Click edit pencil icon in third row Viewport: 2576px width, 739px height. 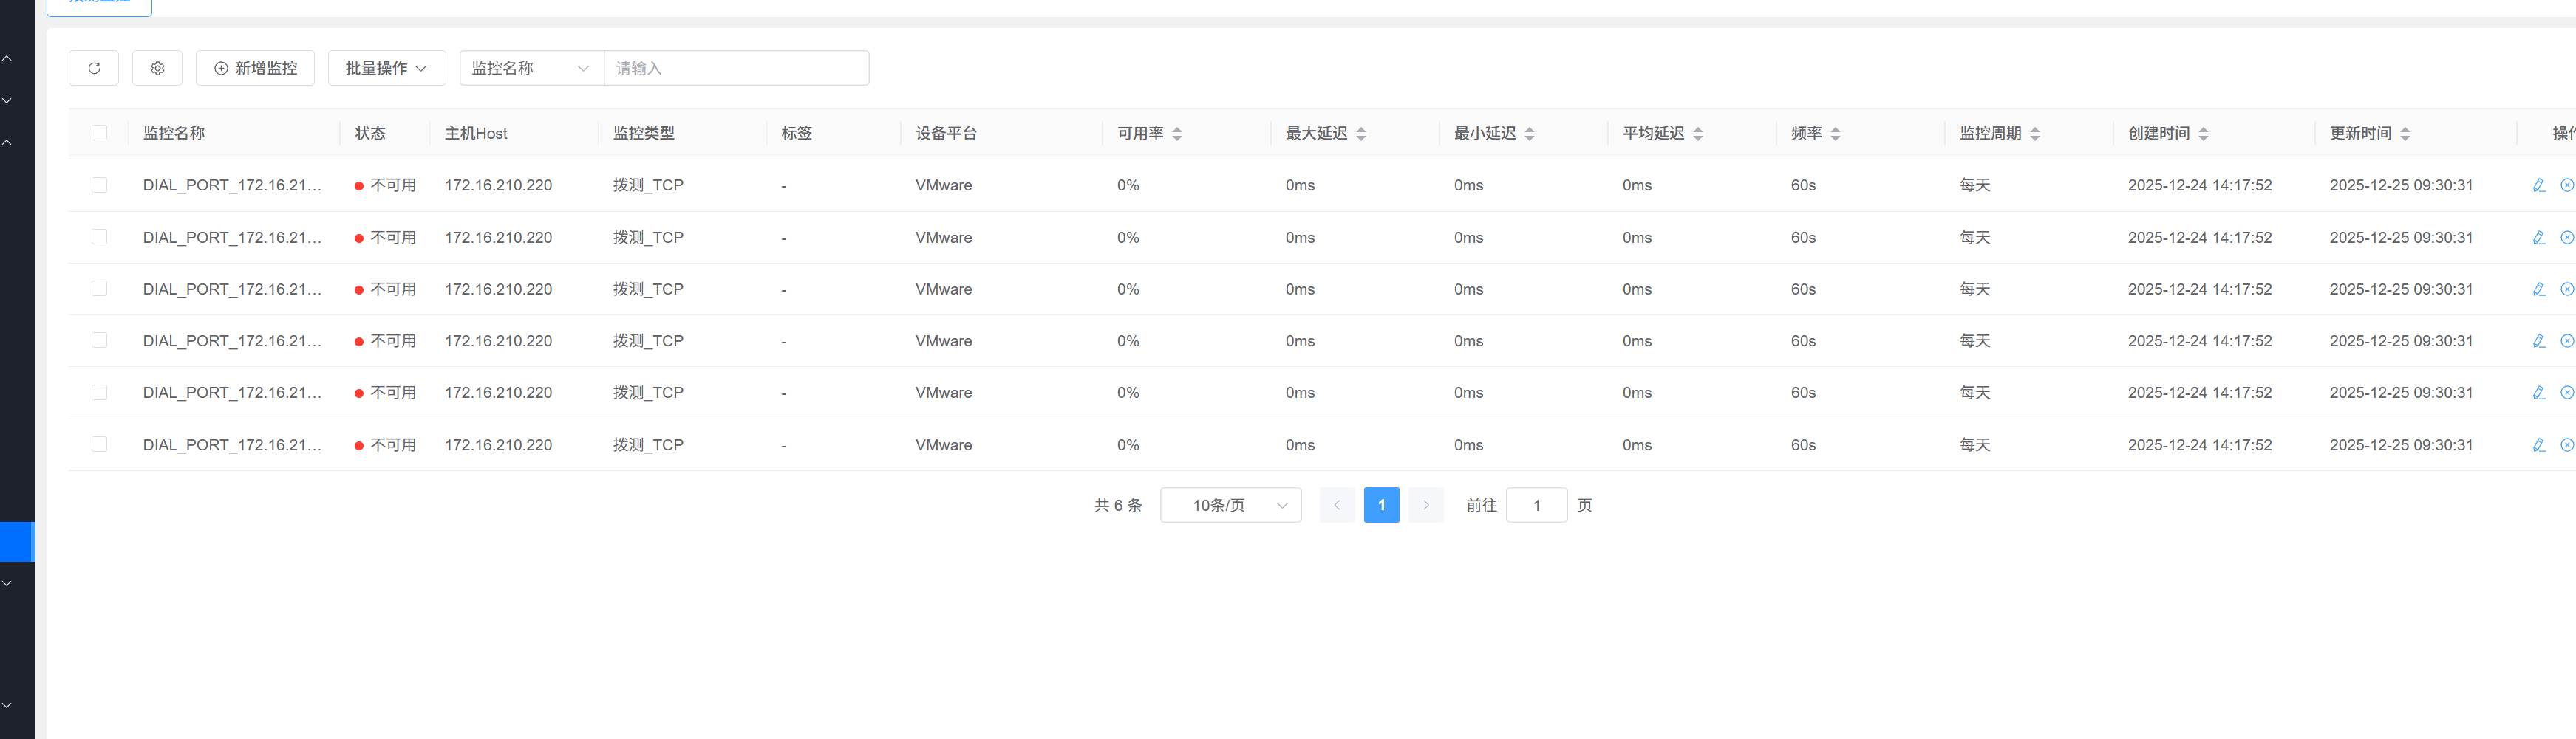coord(2539,289)
